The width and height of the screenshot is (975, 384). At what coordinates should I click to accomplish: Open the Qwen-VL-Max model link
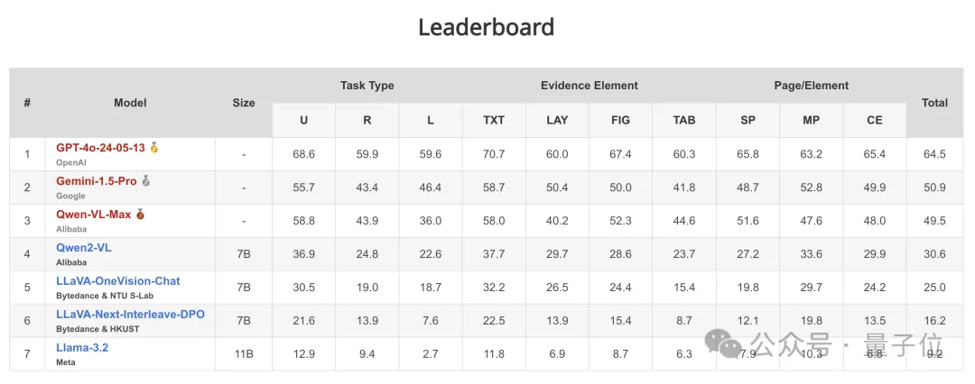point(94,215)
